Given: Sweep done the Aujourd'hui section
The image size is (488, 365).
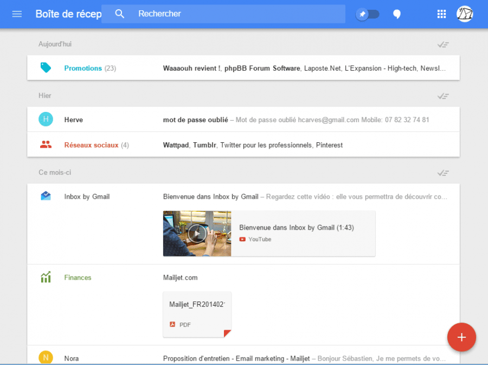Looking at the screenshot, I should [x=443, y=44].
